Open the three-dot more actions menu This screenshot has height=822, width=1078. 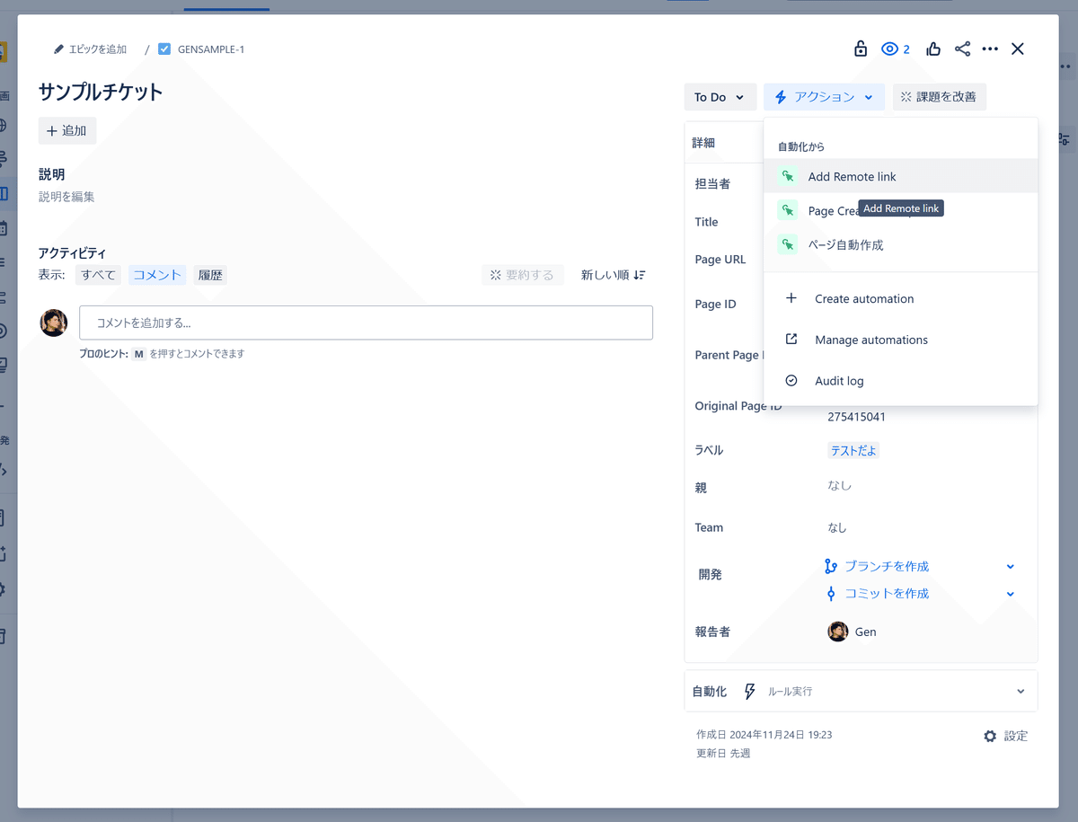[x=990, y=49]
